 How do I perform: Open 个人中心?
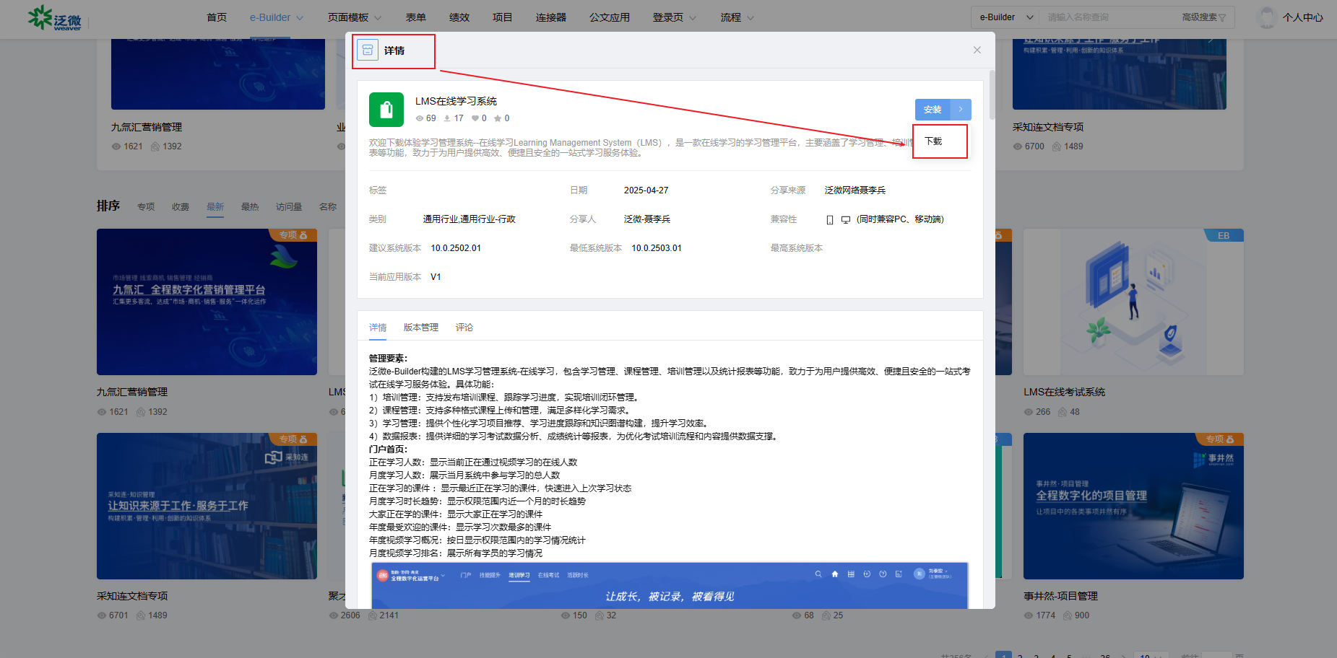[1303, 17]
